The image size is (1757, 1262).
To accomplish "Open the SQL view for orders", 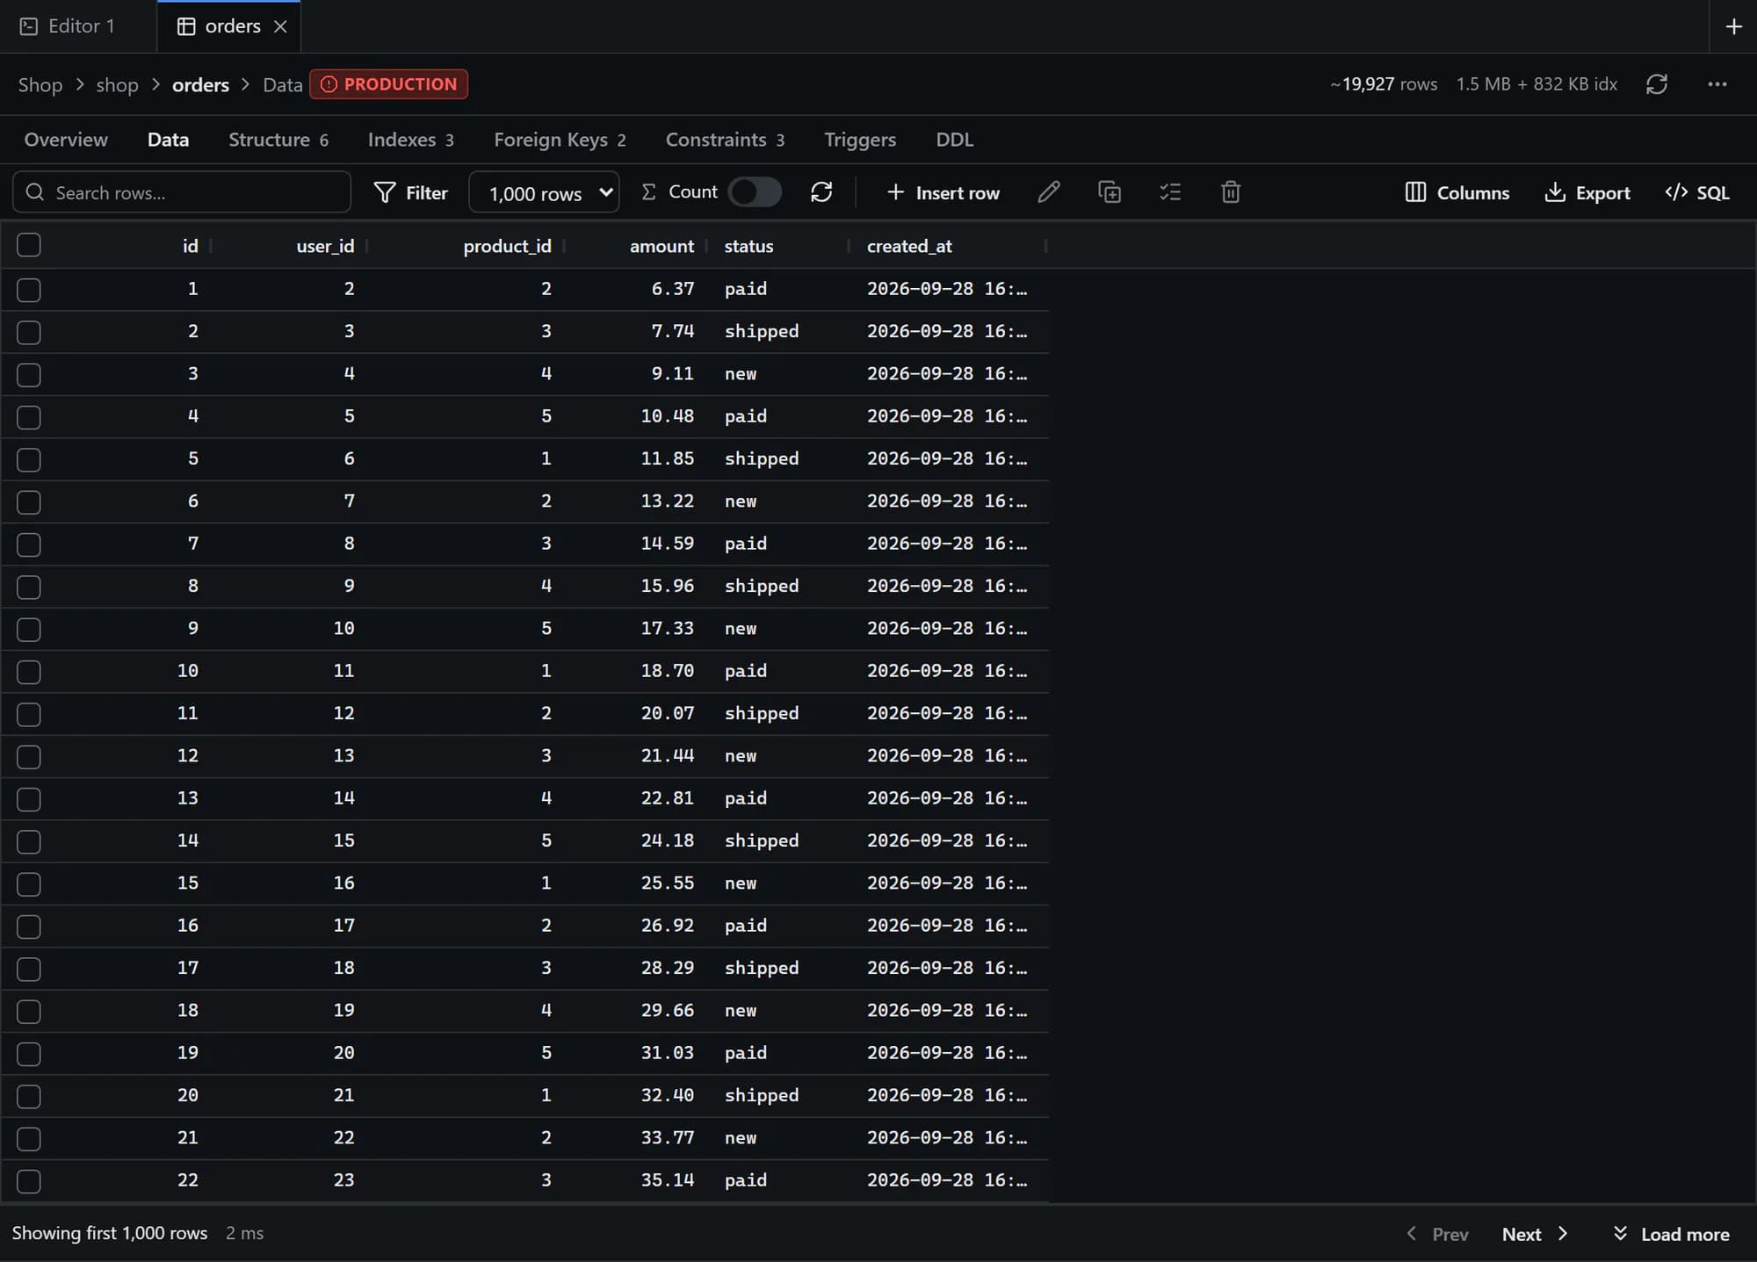I will click(x=1697, y=192).
